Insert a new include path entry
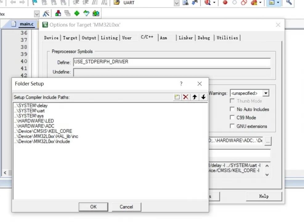The width and height of the screenshot is (304, 222). tap(177, 97)
